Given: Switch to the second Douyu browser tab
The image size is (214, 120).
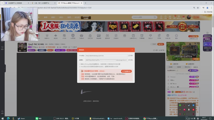Looking at the screenshot, I should pos(43,3).
